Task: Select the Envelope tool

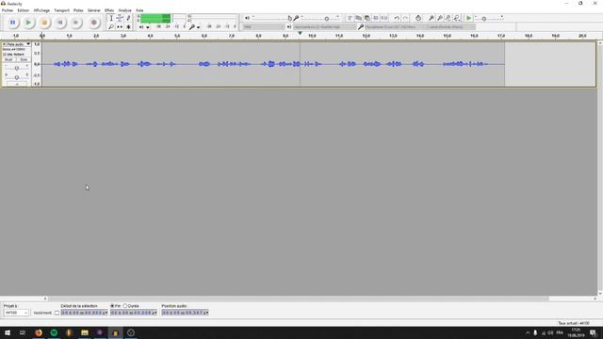Action: [x=120, y=18]
